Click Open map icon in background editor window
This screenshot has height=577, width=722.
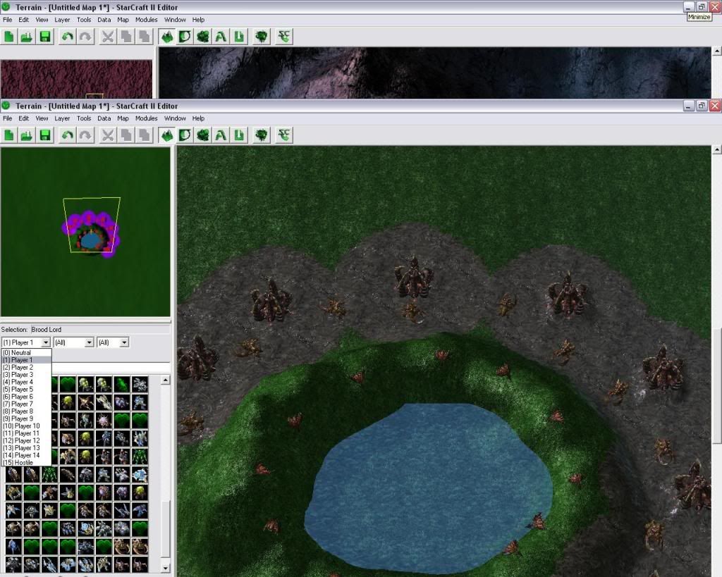click(27, 37)
